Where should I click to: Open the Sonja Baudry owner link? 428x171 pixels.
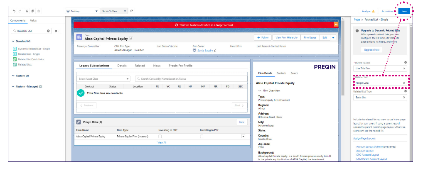[205, 51]
